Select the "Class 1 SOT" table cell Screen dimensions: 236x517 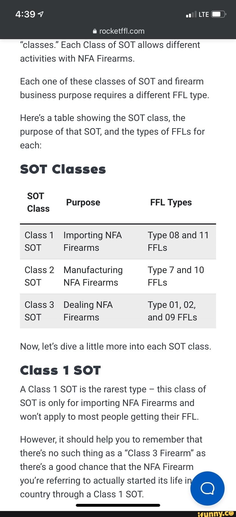39,241
